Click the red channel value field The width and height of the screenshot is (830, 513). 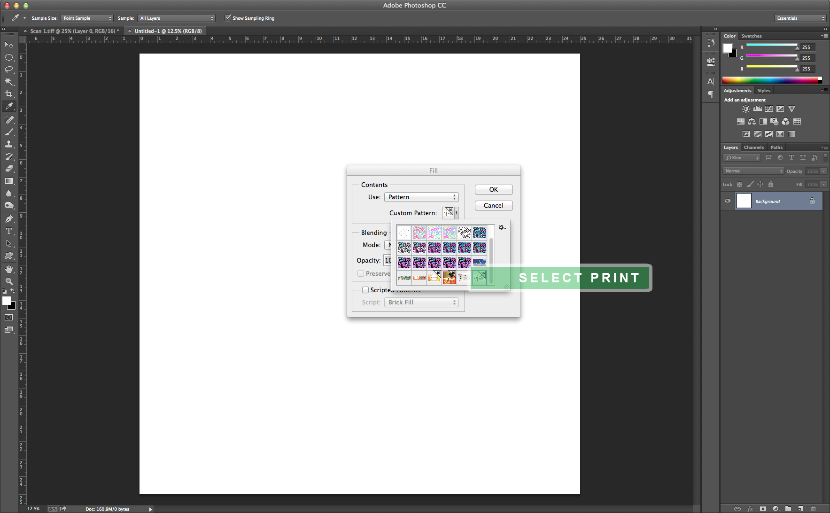pos(807,47)
